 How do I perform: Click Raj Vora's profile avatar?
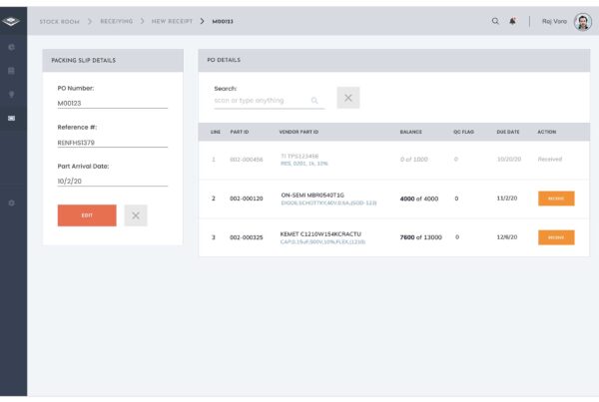(x=583, y=21)
